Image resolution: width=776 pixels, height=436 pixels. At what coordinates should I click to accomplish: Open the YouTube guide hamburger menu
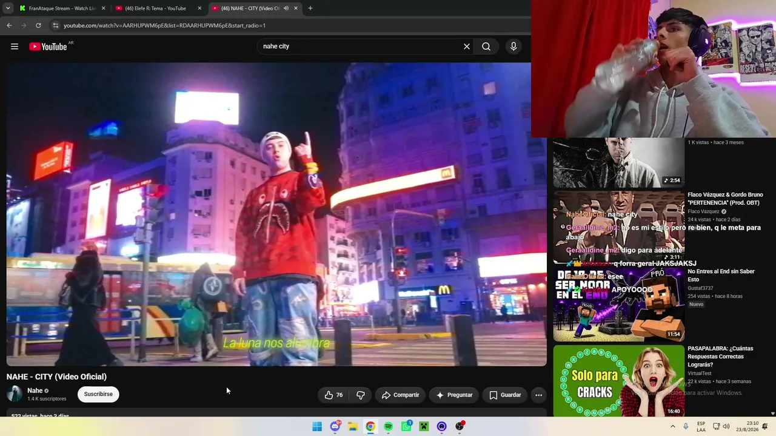click(15, 47)
